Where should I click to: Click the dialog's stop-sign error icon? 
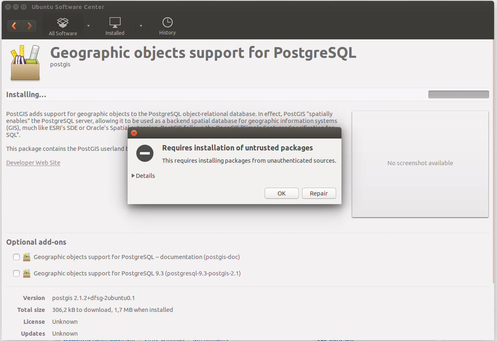click(145, 153)
